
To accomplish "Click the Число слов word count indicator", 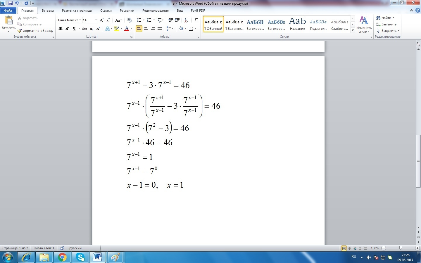I will coord(44,248).
